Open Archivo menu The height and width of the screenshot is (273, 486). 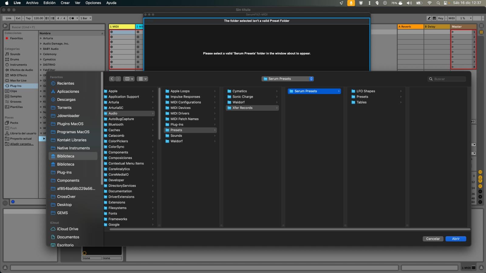point(32,3)
